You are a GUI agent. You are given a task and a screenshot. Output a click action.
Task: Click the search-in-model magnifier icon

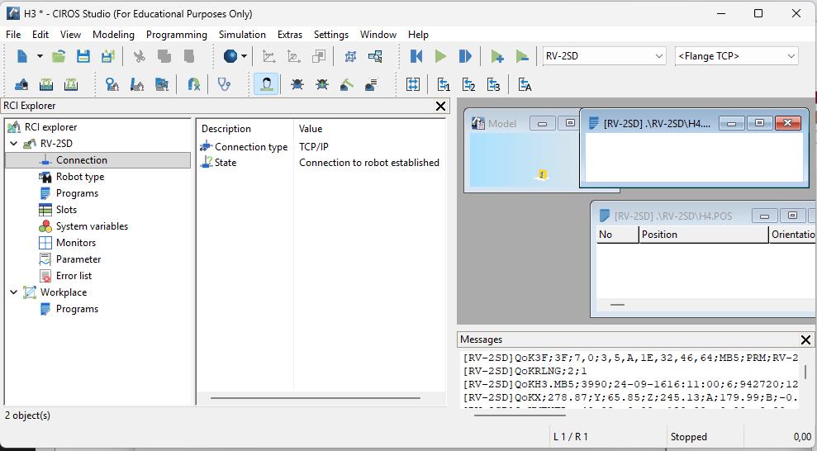pos(375,56)
